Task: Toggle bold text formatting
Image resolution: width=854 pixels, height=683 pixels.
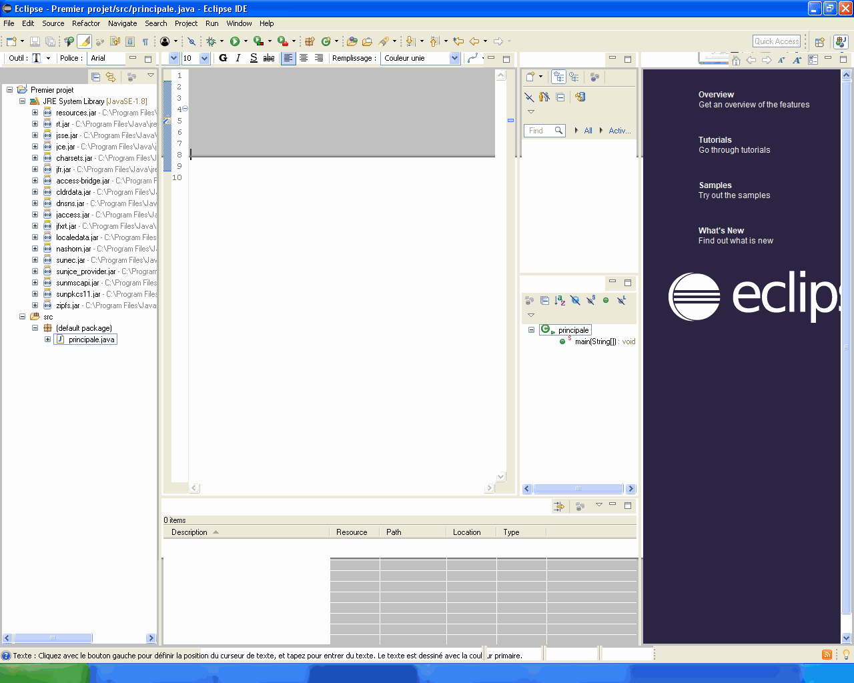Action: 223,58
